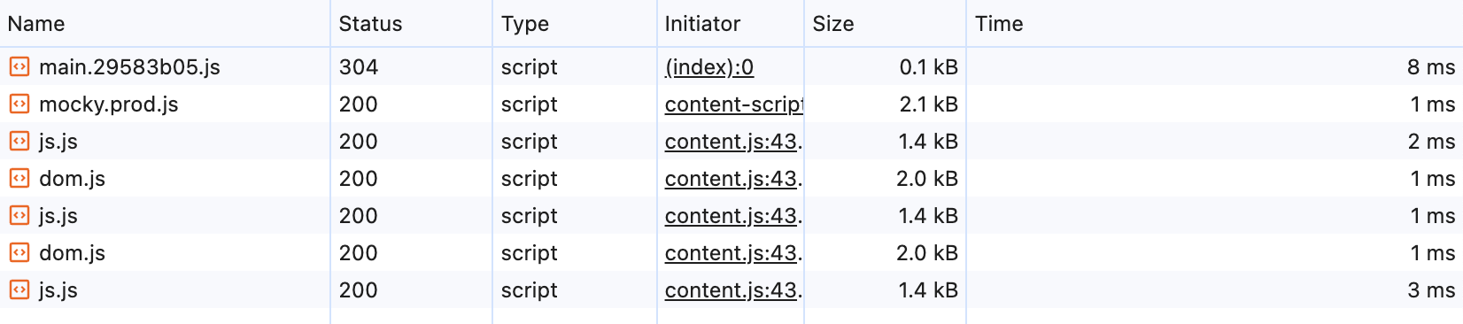1463x324 pixels.
Task: Select the mocky.prod.js request name
Action: (x=109, y=104)
